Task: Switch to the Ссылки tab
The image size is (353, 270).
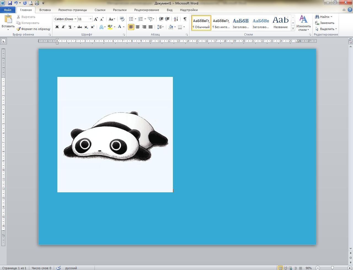Action: (100, 10)
